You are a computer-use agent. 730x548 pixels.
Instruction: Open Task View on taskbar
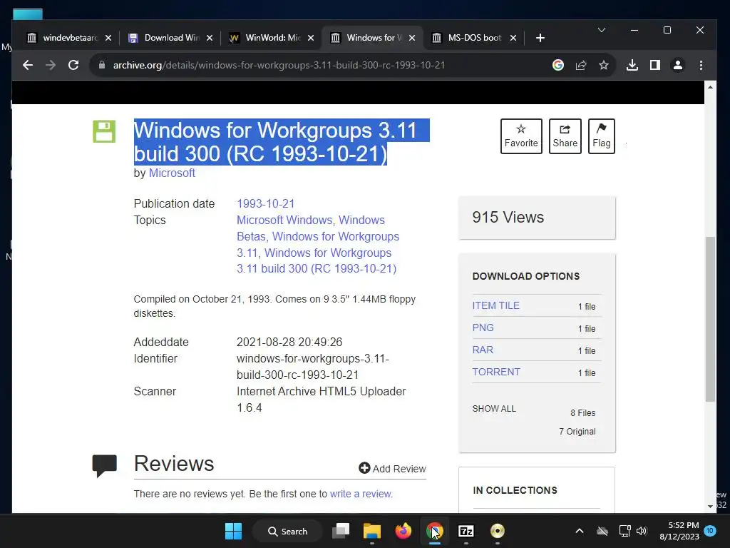(341, 531)
